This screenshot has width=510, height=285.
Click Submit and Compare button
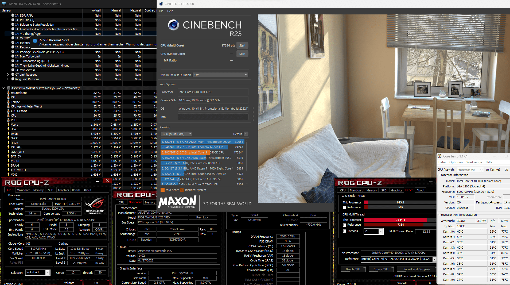click(416, 269)
